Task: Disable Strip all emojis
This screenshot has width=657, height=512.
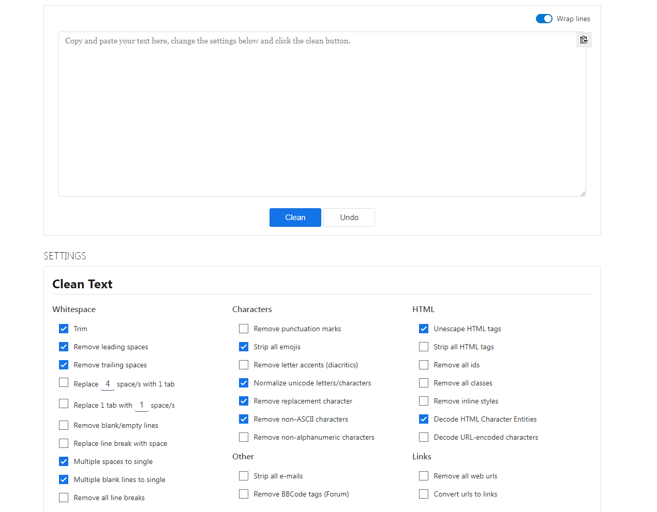Action: point(243,347)
